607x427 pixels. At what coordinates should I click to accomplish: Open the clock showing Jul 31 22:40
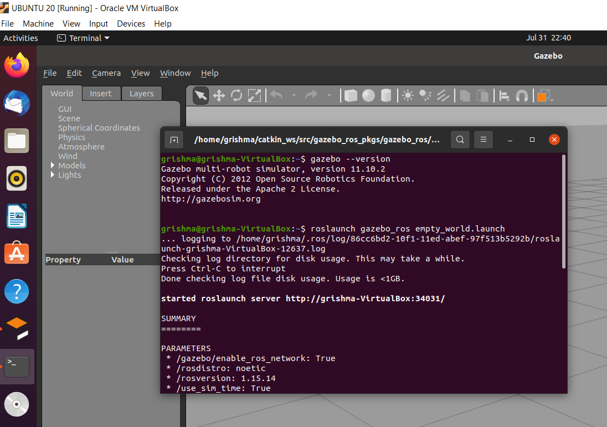[548, 38]
